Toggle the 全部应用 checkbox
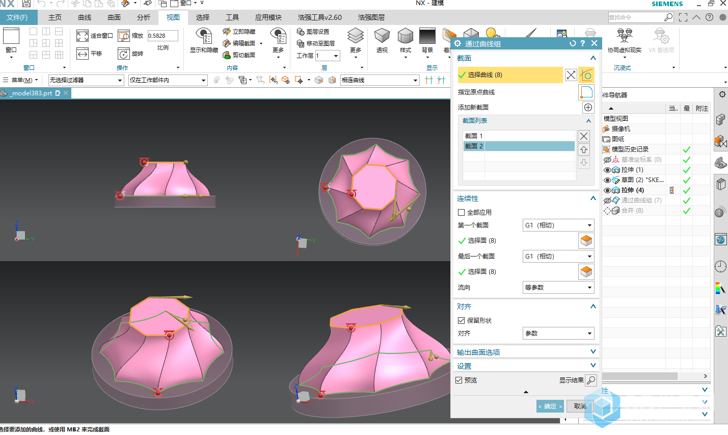728x435 pixels. [x=461, y=213]
